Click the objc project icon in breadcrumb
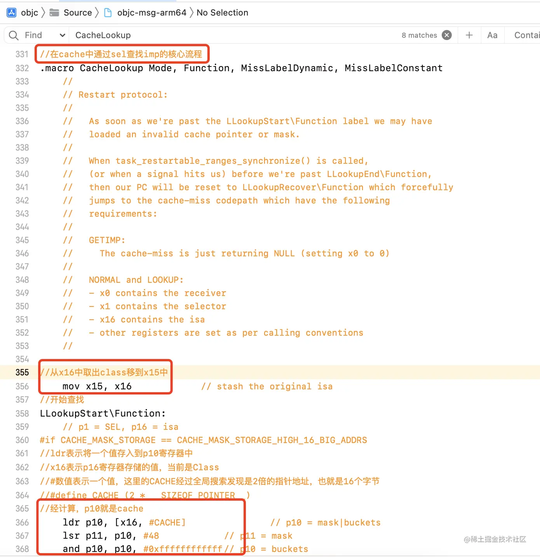 pyautogui.click(x=12, y=12)
